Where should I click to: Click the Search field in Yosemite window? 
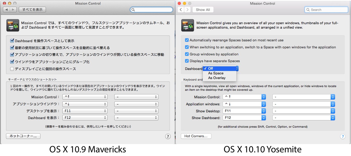326,10
